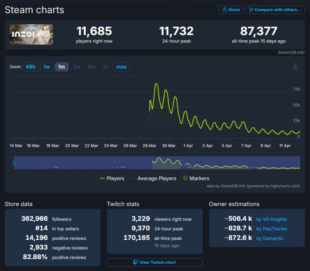The height and width of the screenshot is (271, 310).
Task: Click the 75k y-axis label
Action: tap(296, 89)
